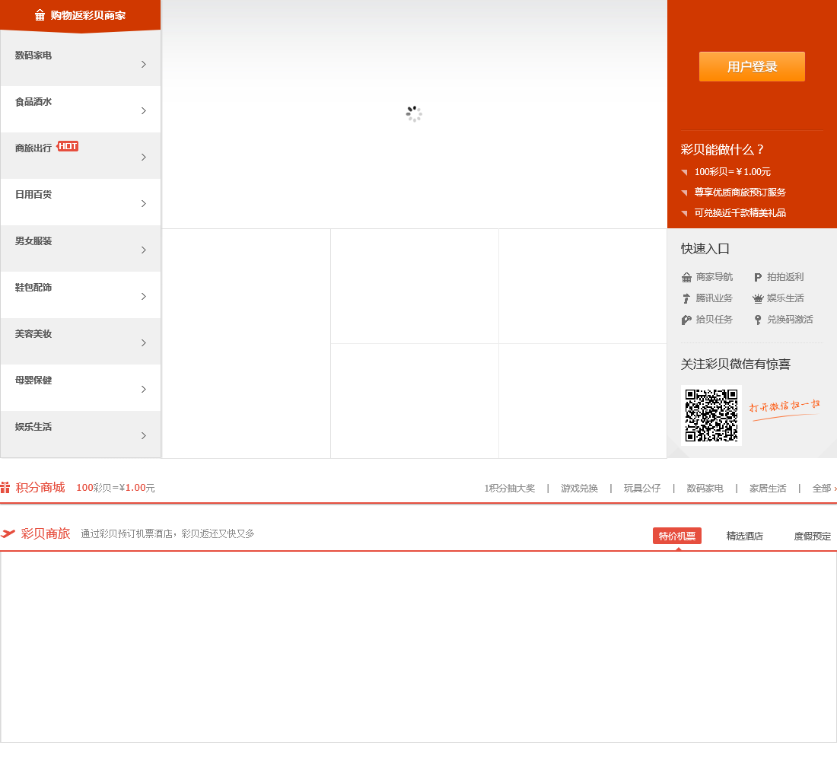Open the 家居生活 link
837x761 pixels.
click(x=768, y=488)
